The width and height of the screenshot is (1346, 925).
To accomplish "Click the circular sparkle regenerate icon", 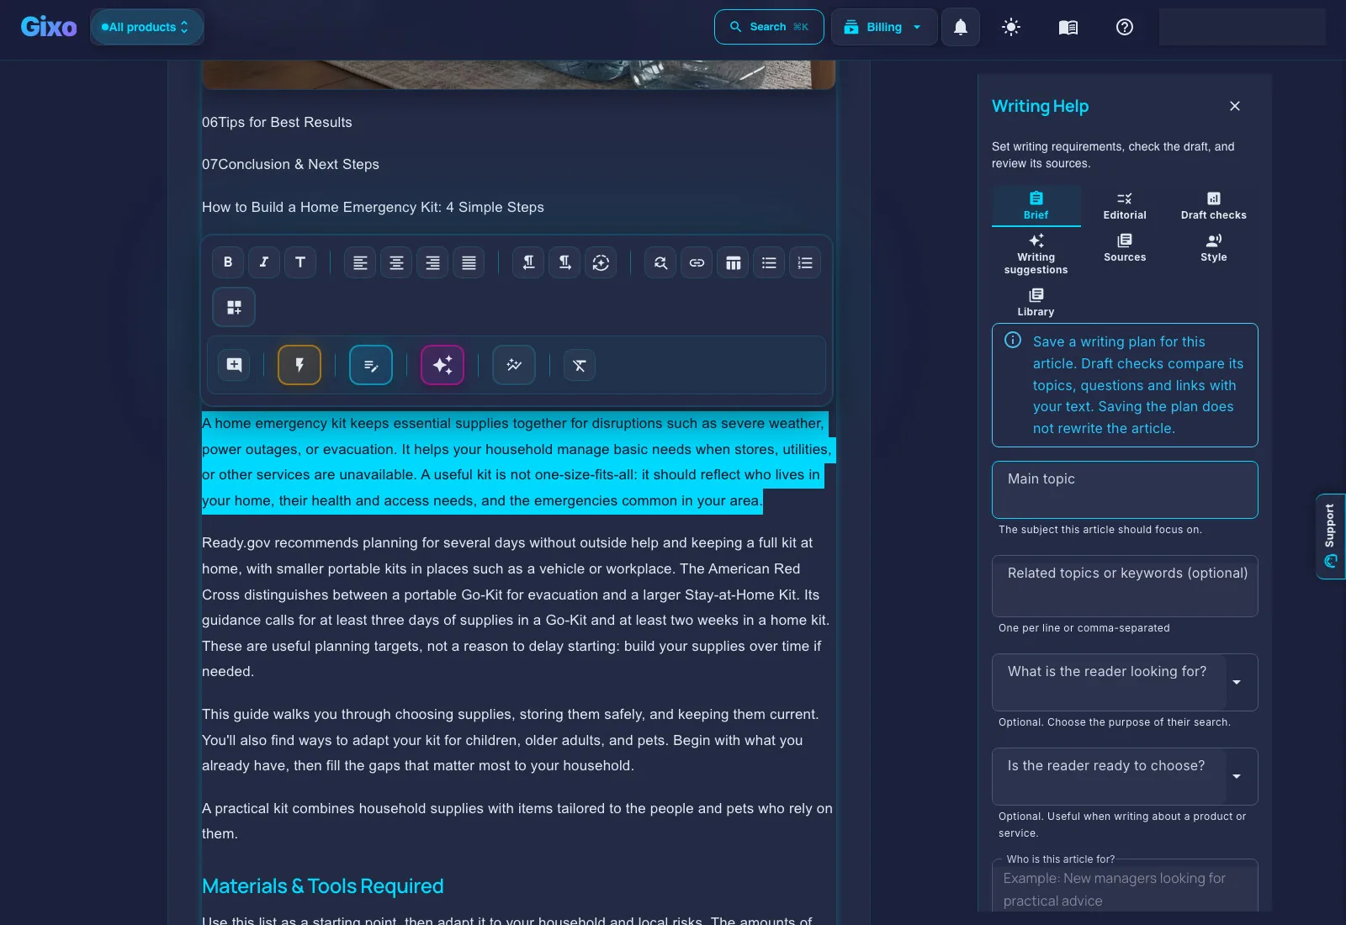I will [601, 262].
